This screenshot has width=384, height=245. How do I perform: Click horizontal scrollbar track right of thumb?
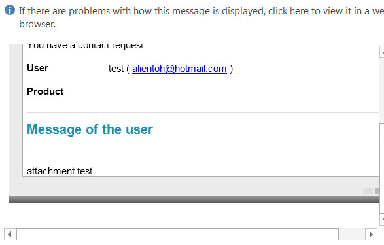352,235
